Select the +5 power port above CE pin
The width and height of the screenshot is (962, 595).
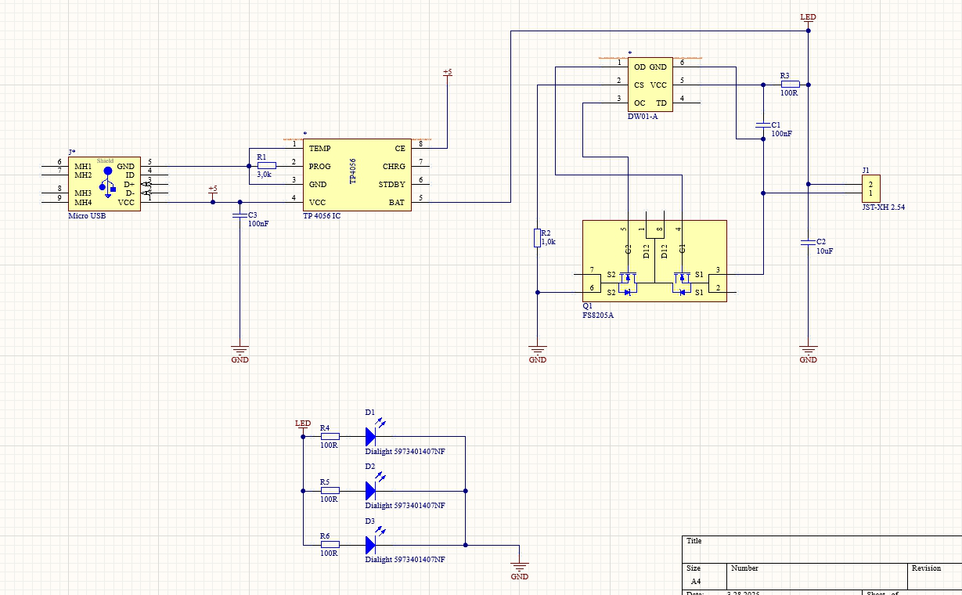coord(448,74)
